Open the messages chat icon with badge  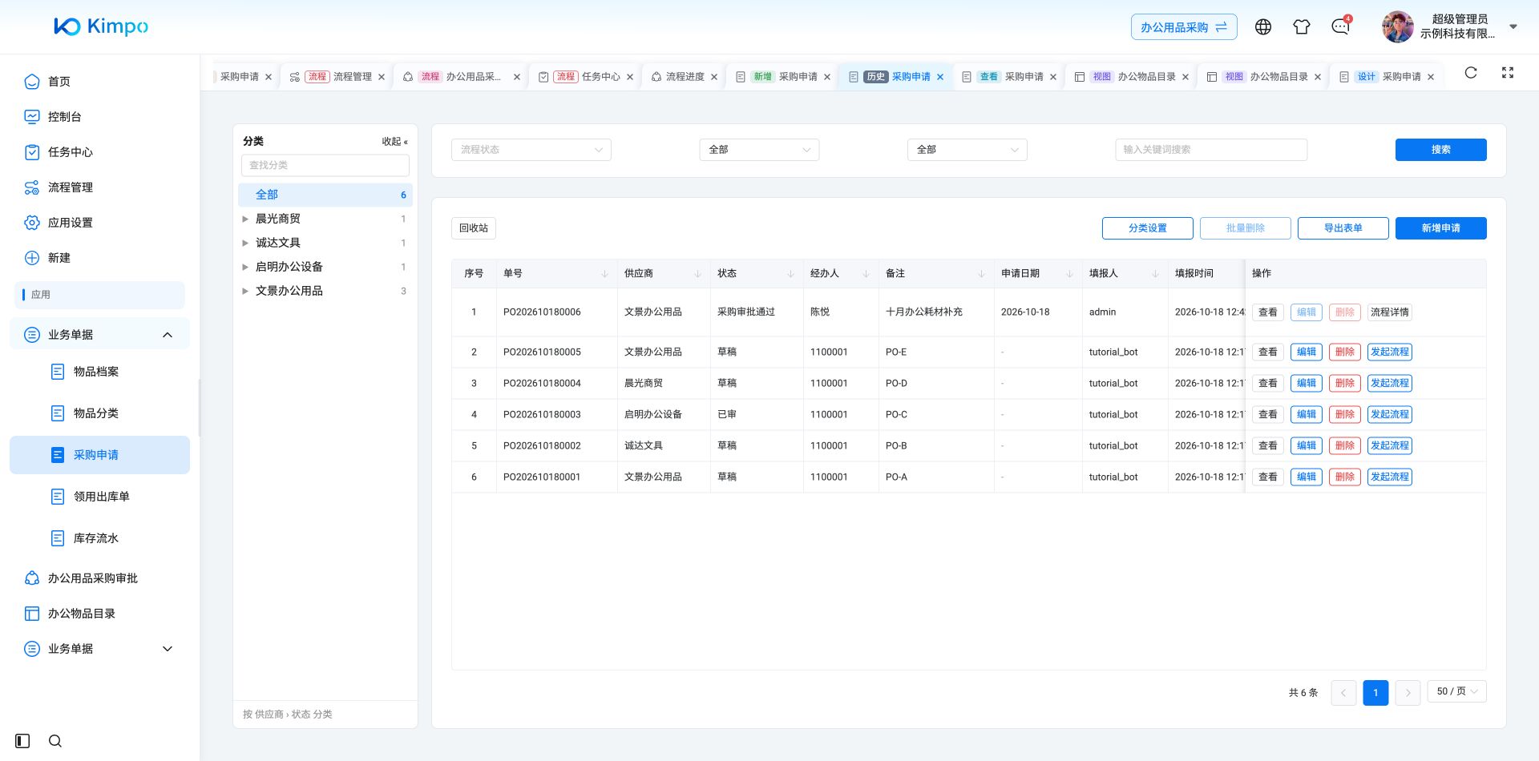1340,26
